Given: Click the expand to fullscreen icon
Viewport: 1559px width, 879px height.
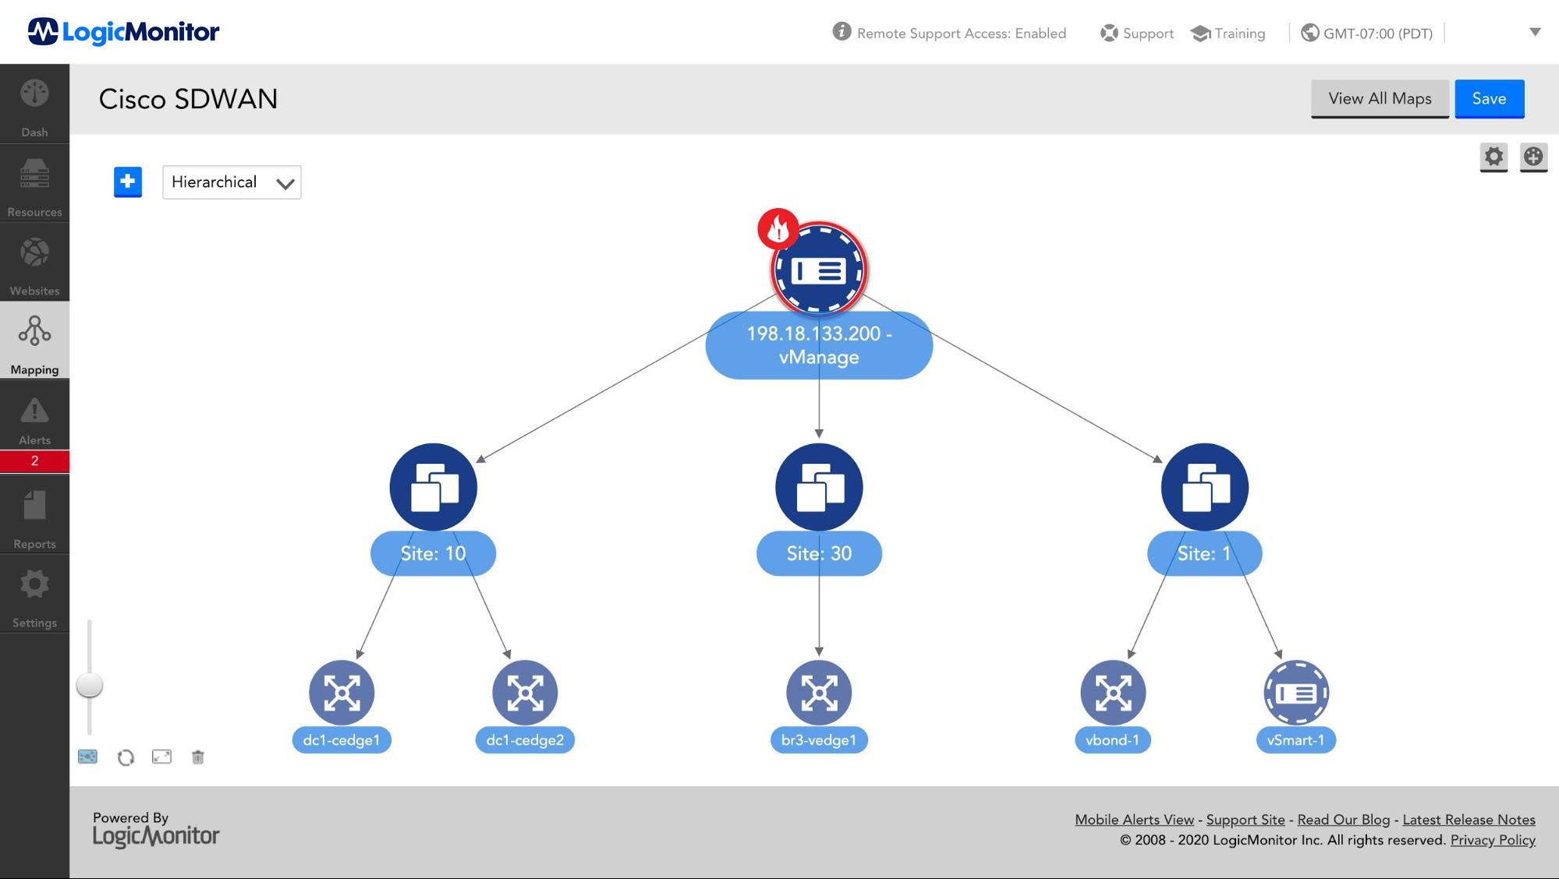Looking at the screenshot, I should (161, 757).
